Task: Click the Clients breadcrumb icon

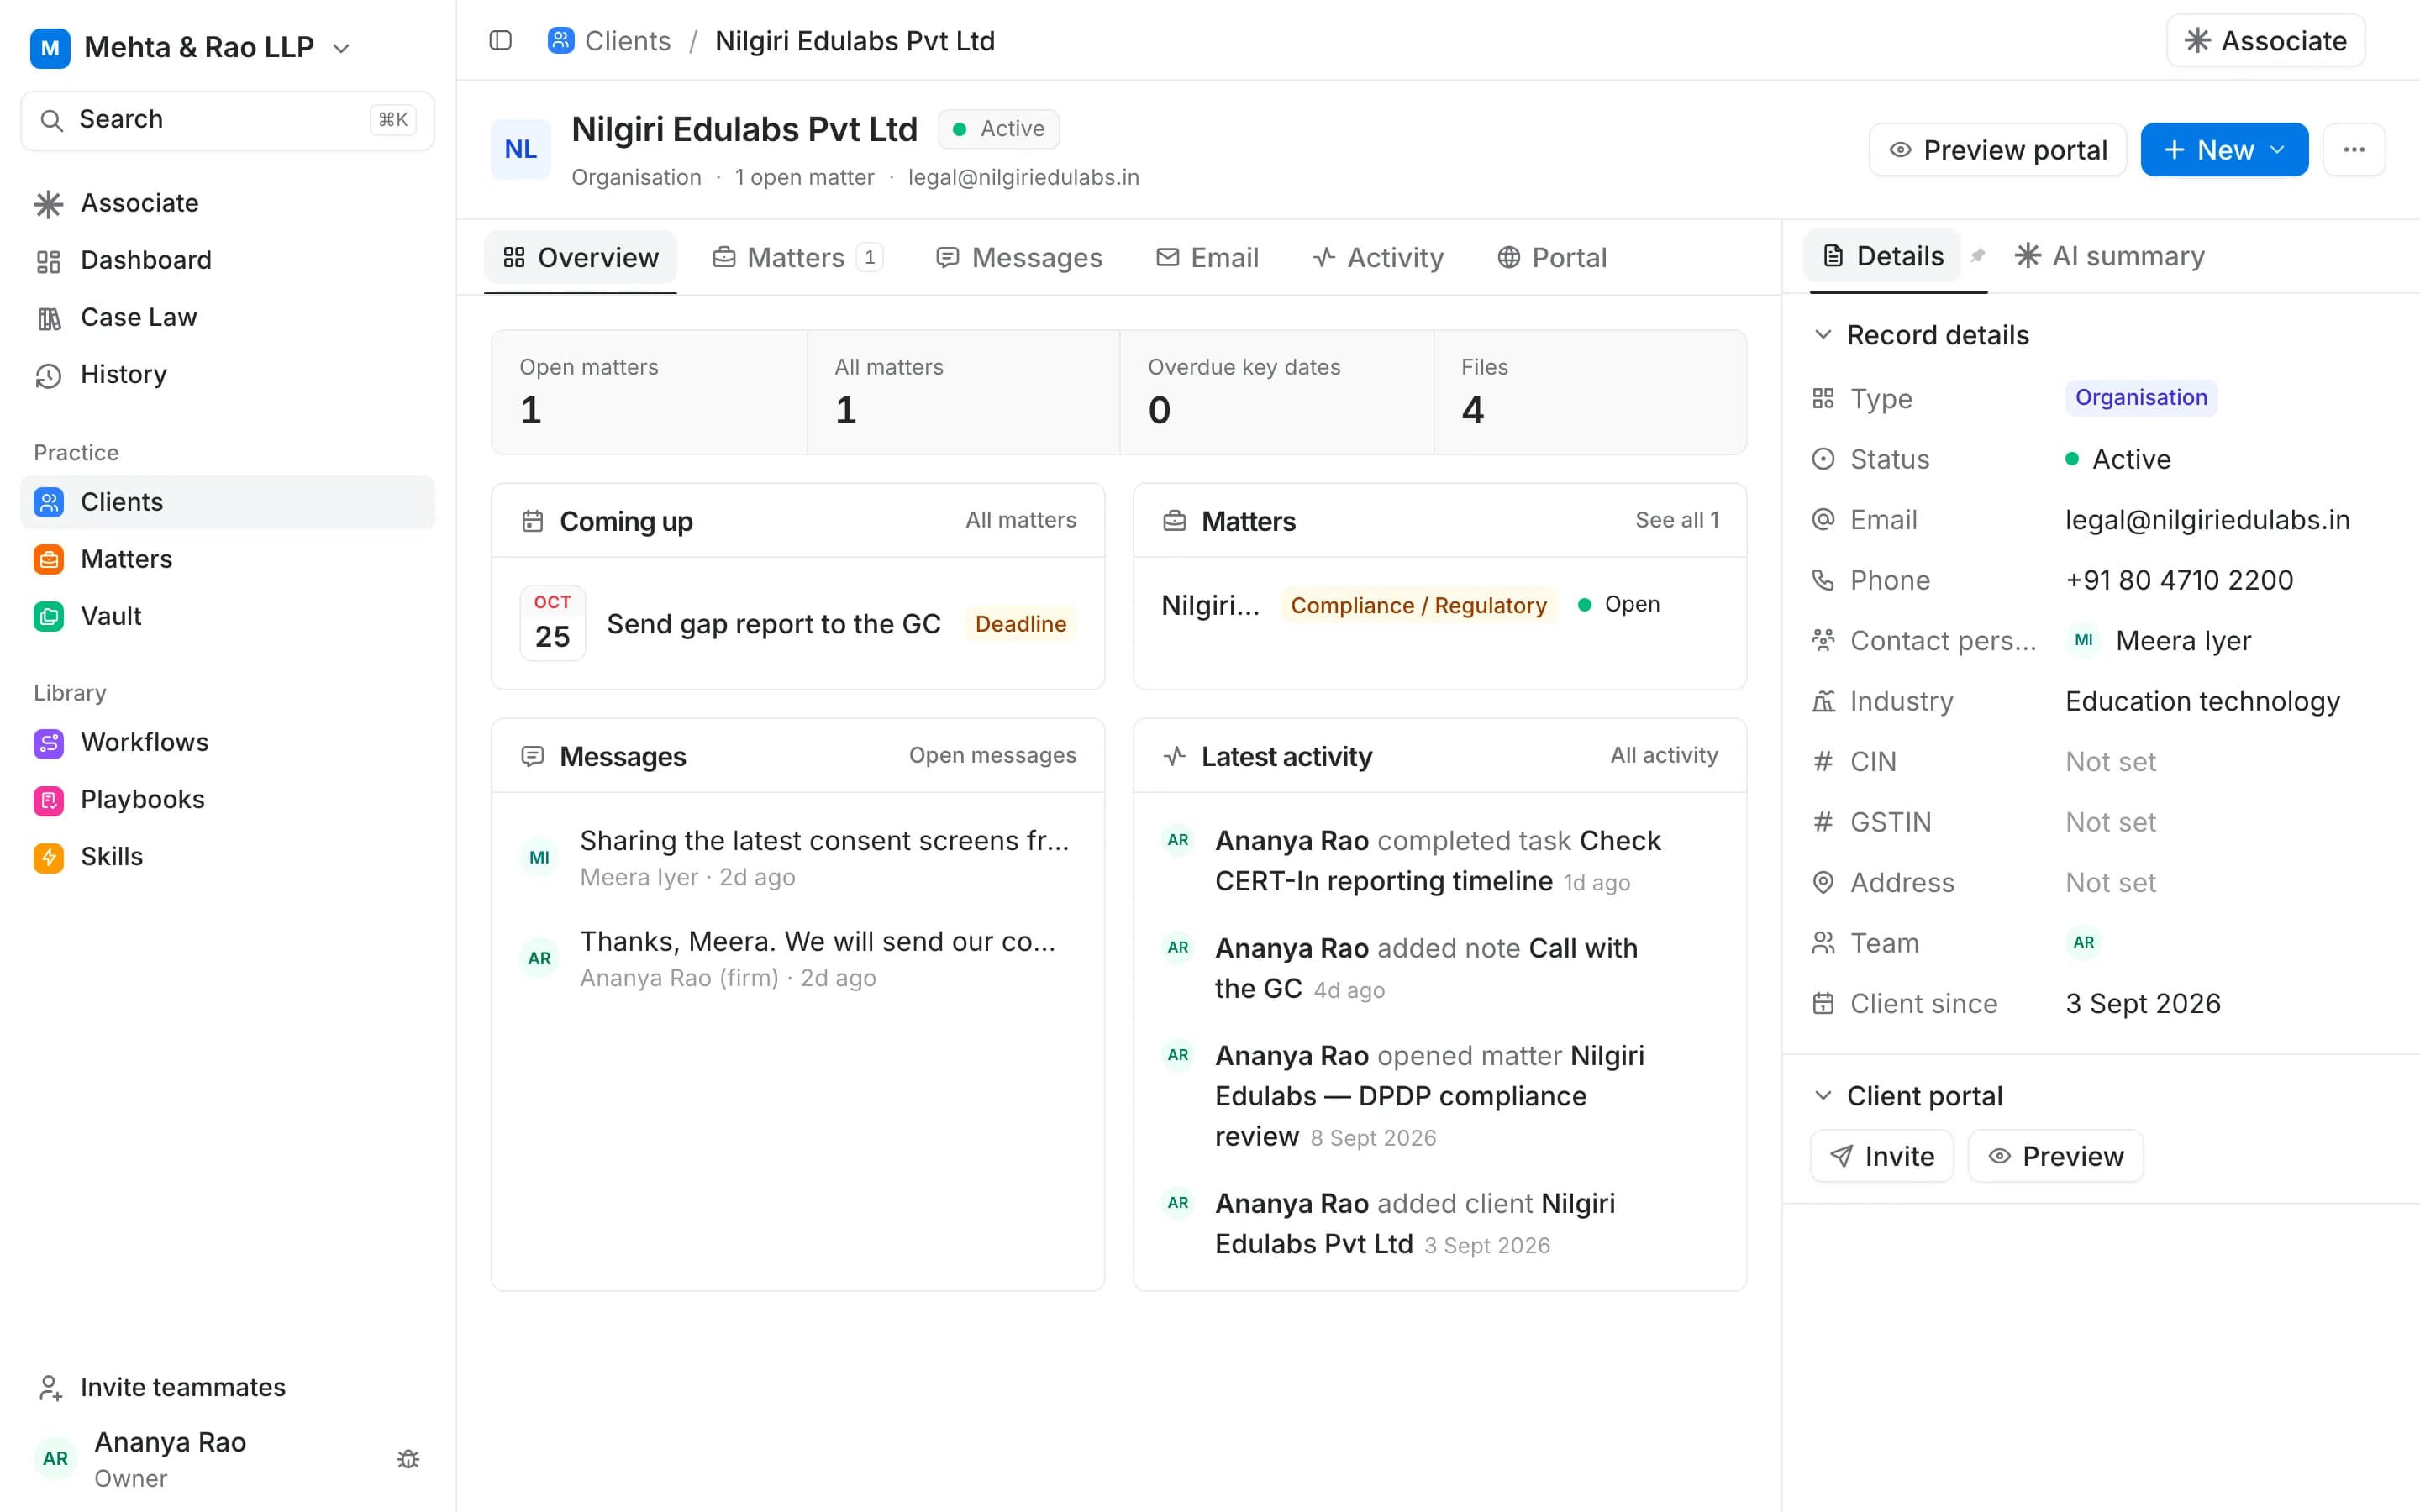Action: pyautogui.click(x=561, y=41)
